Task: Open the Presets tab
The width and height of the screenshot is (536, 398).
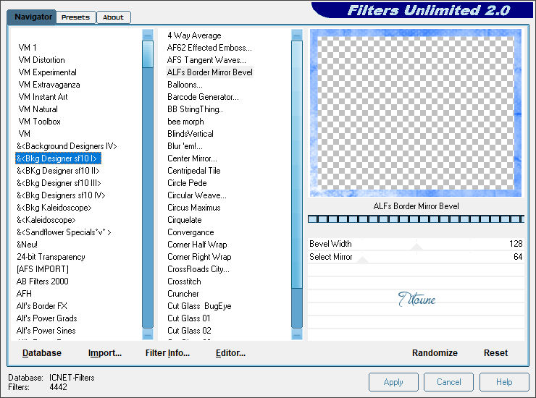Action: (x=76, y=17)
